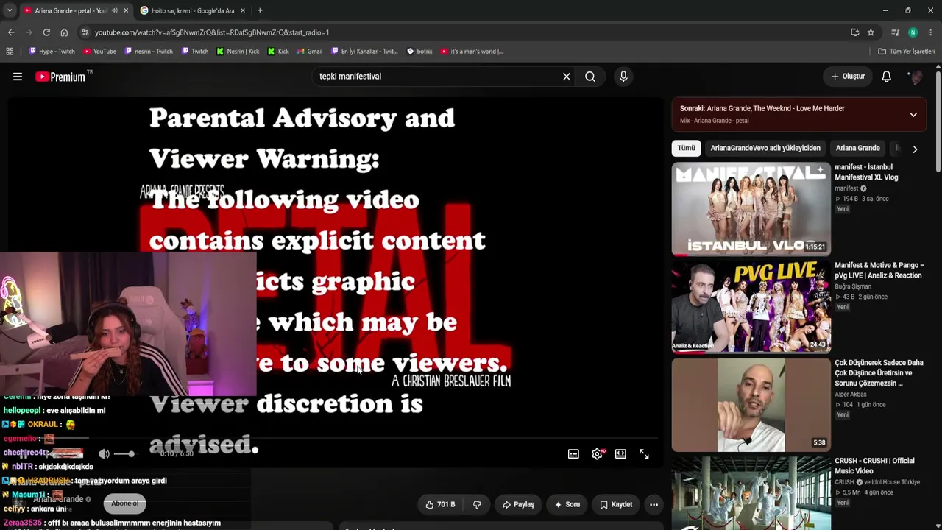Open the Chrome profile N avatar
The image size is (942, 530).
913,32
